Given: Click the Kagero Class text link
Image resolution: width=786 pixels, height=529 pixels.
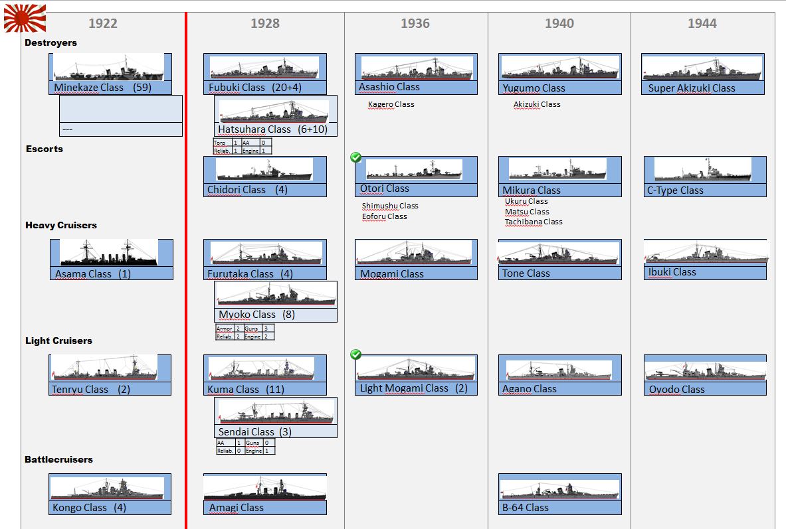Looking at the screenshot, I should point(391,104).
